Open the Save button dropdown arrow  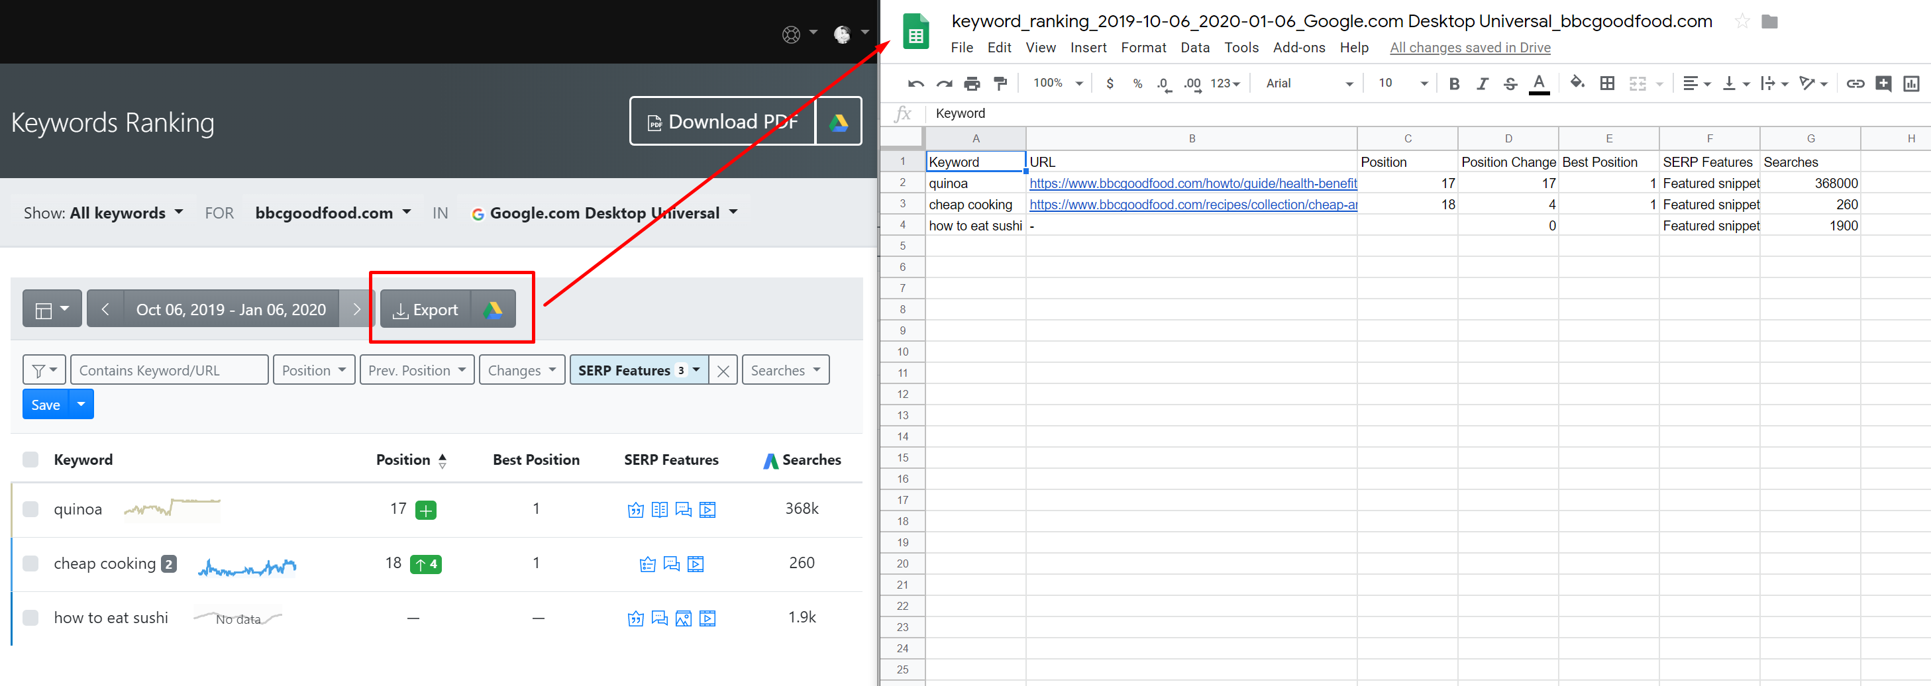pos(81,405)
